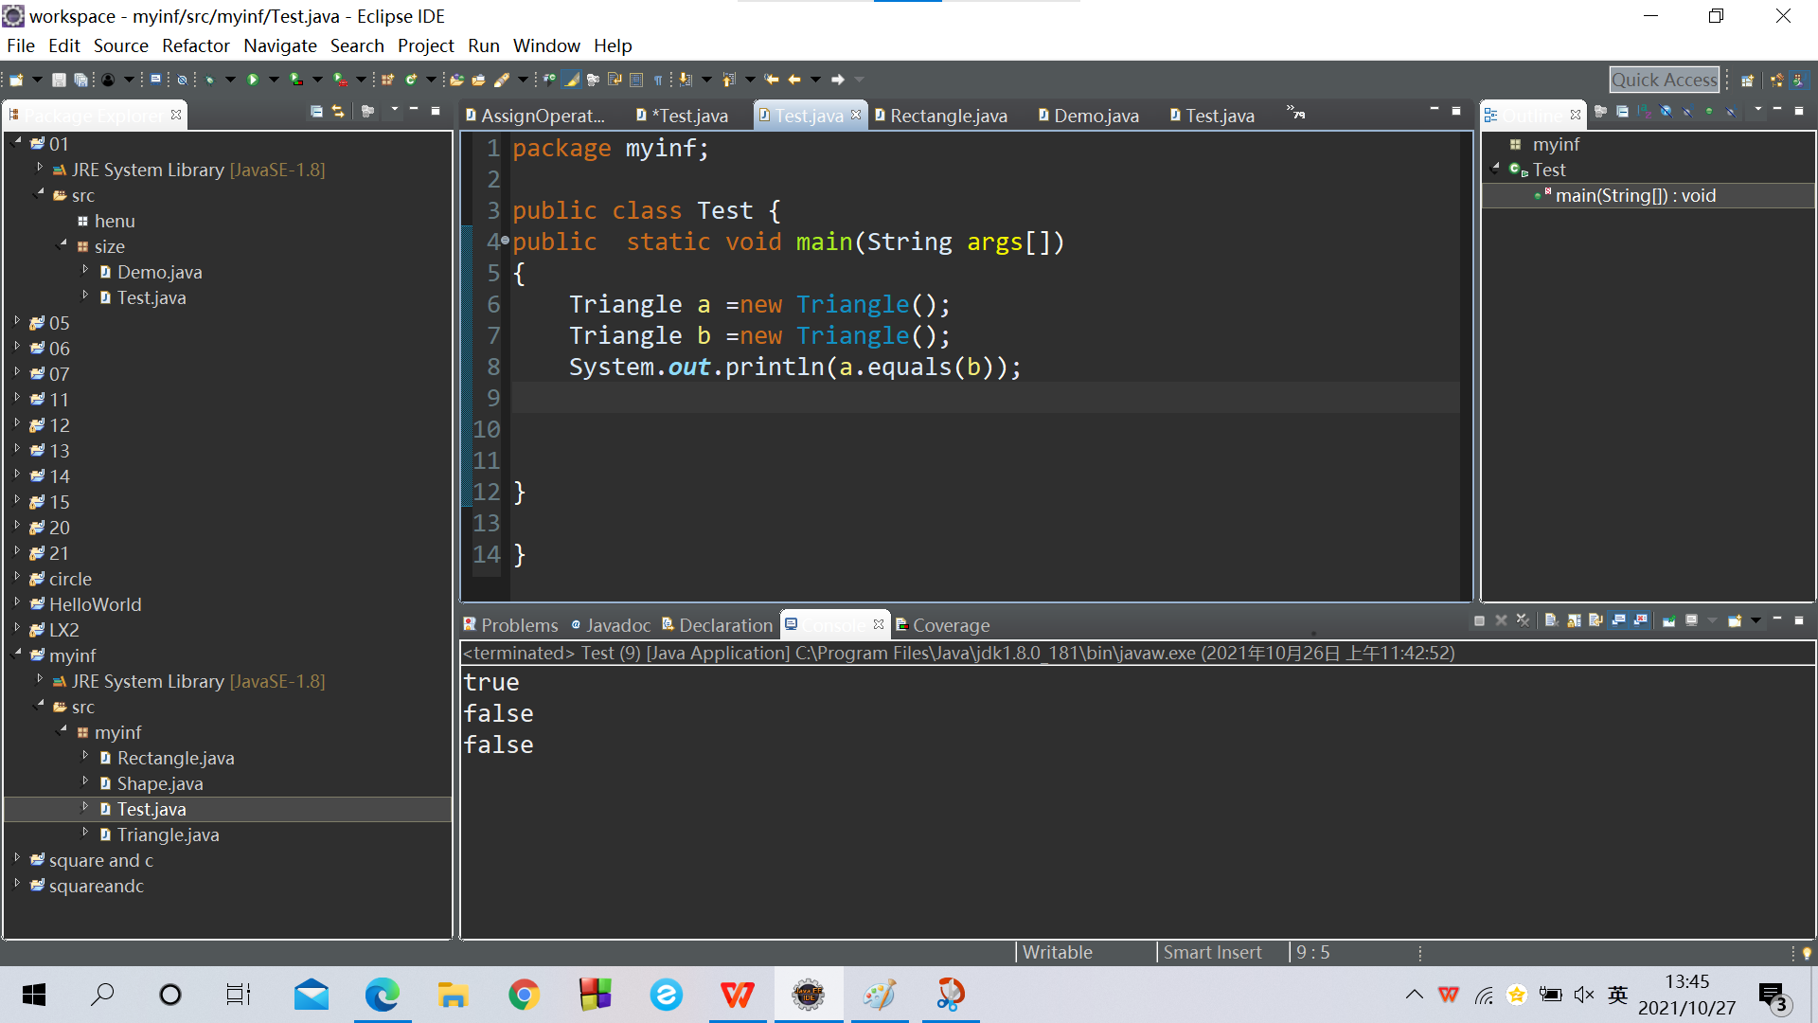
Task: Run the Test application with the green Run icon
Action: pos(252,80)
